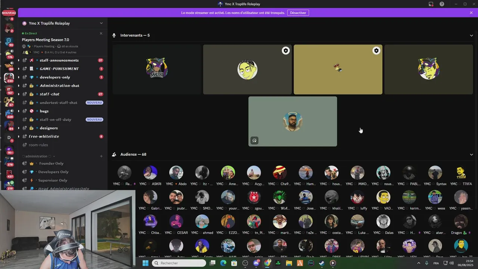Open the D server icon

(9, 137)
